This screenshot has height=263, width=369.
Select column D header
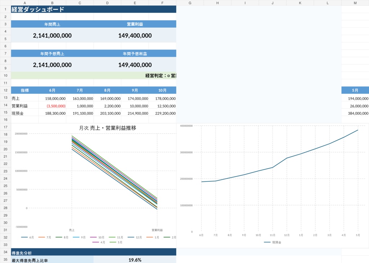click(x=107, y=3)
